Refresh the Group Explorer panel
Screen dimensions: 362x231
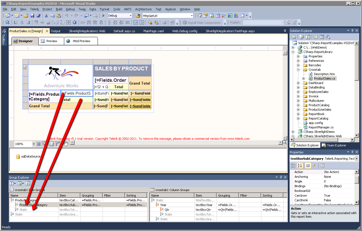[28, 183]
